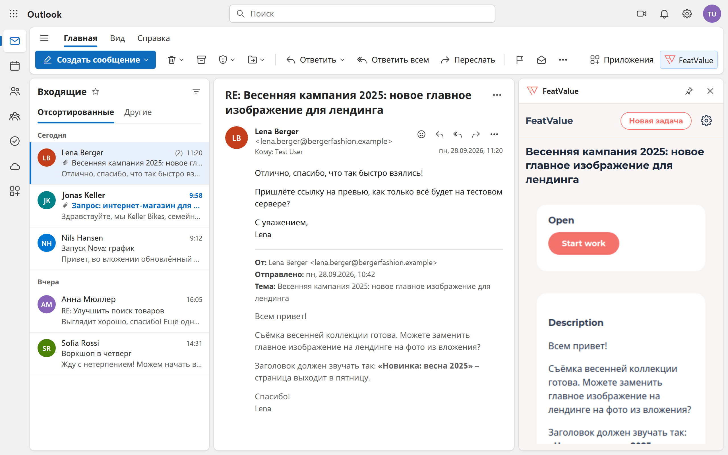The width and height of the screenshot is (728, 455).
Task: Expand the report junk dropdown arrow
Action: [233, 60]
